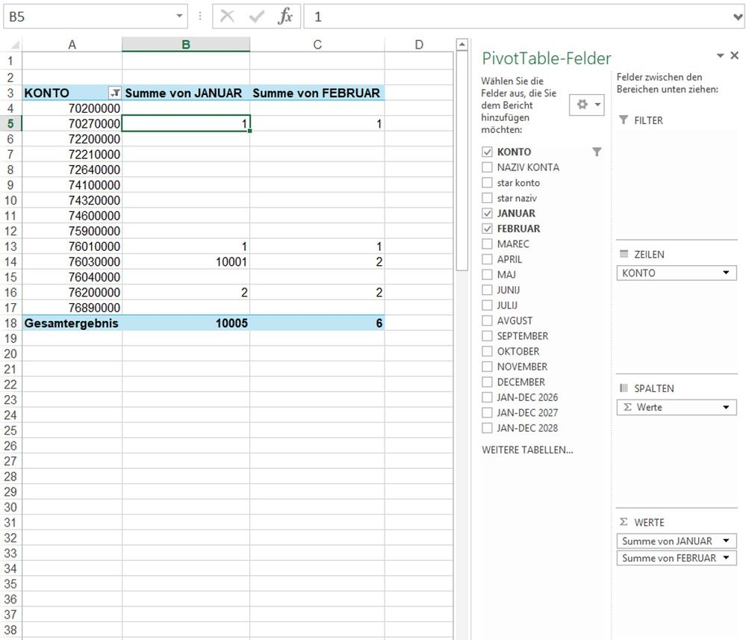Check the JAN-DEC 2028 field checkbox
746x640 pixels.
pyautogui.click(x=487, y=428)
